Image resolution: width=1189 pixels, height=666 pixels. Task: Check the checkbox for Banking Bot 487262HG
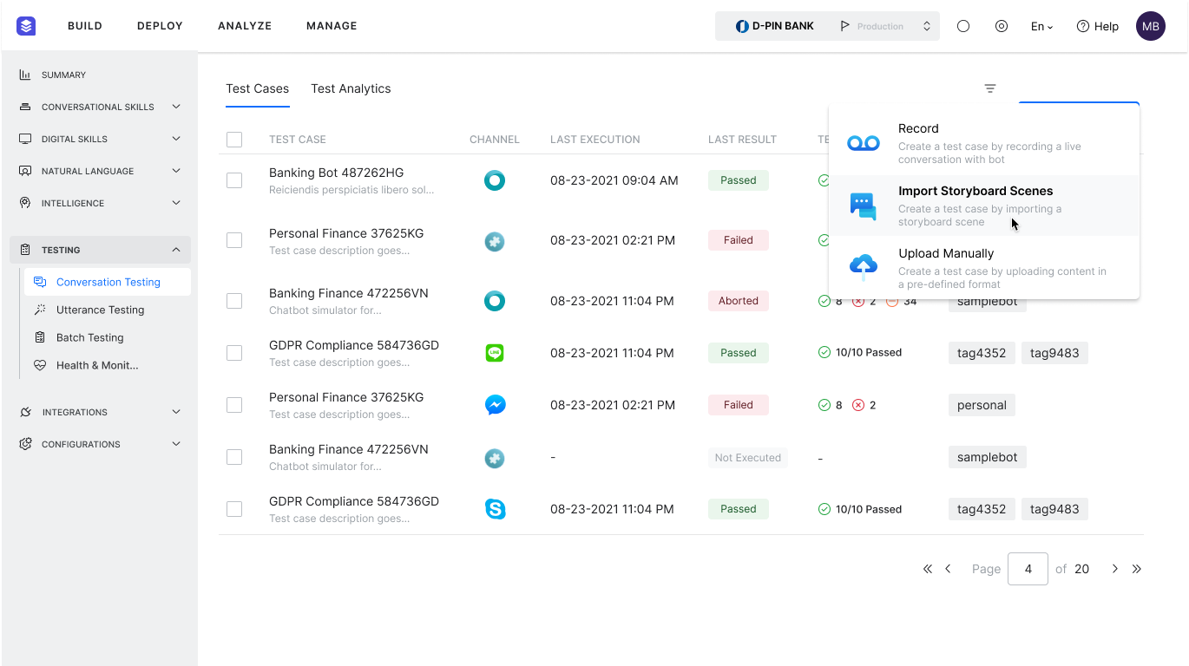pos(234,180)
